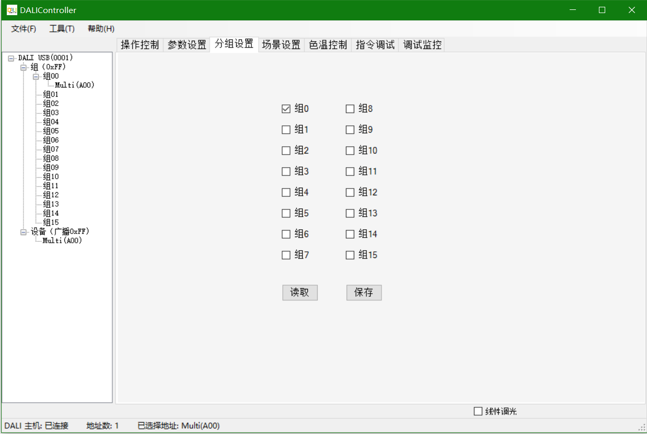The height and width of the screenshot is (434, 647).
Task: Uncheck the 组0 checkbox
Action: point(286,109)
